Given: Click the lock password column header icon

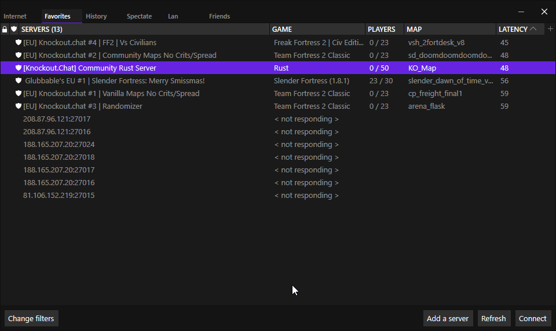Looking at the screenshot, I should click(5, 29).
